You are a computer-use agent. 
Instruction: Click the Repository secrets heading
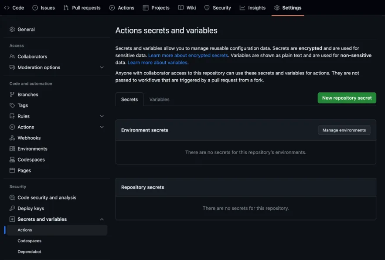tap(143, 187)
